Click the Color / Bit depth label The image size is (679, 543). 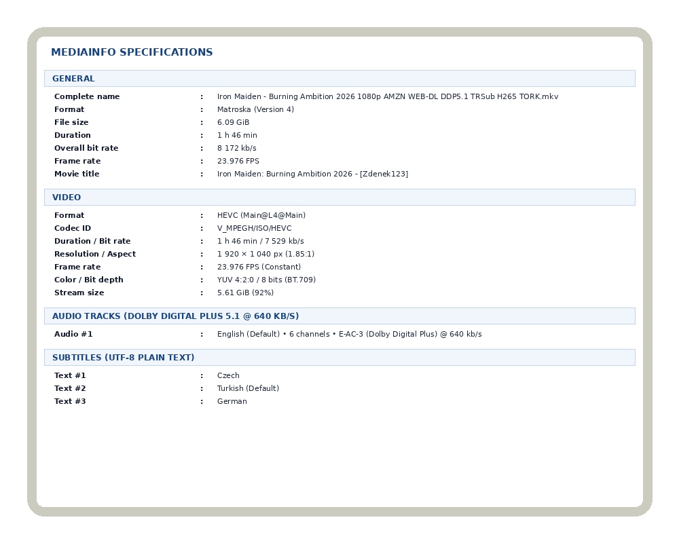pyautogui.click(x=89, y=280)
